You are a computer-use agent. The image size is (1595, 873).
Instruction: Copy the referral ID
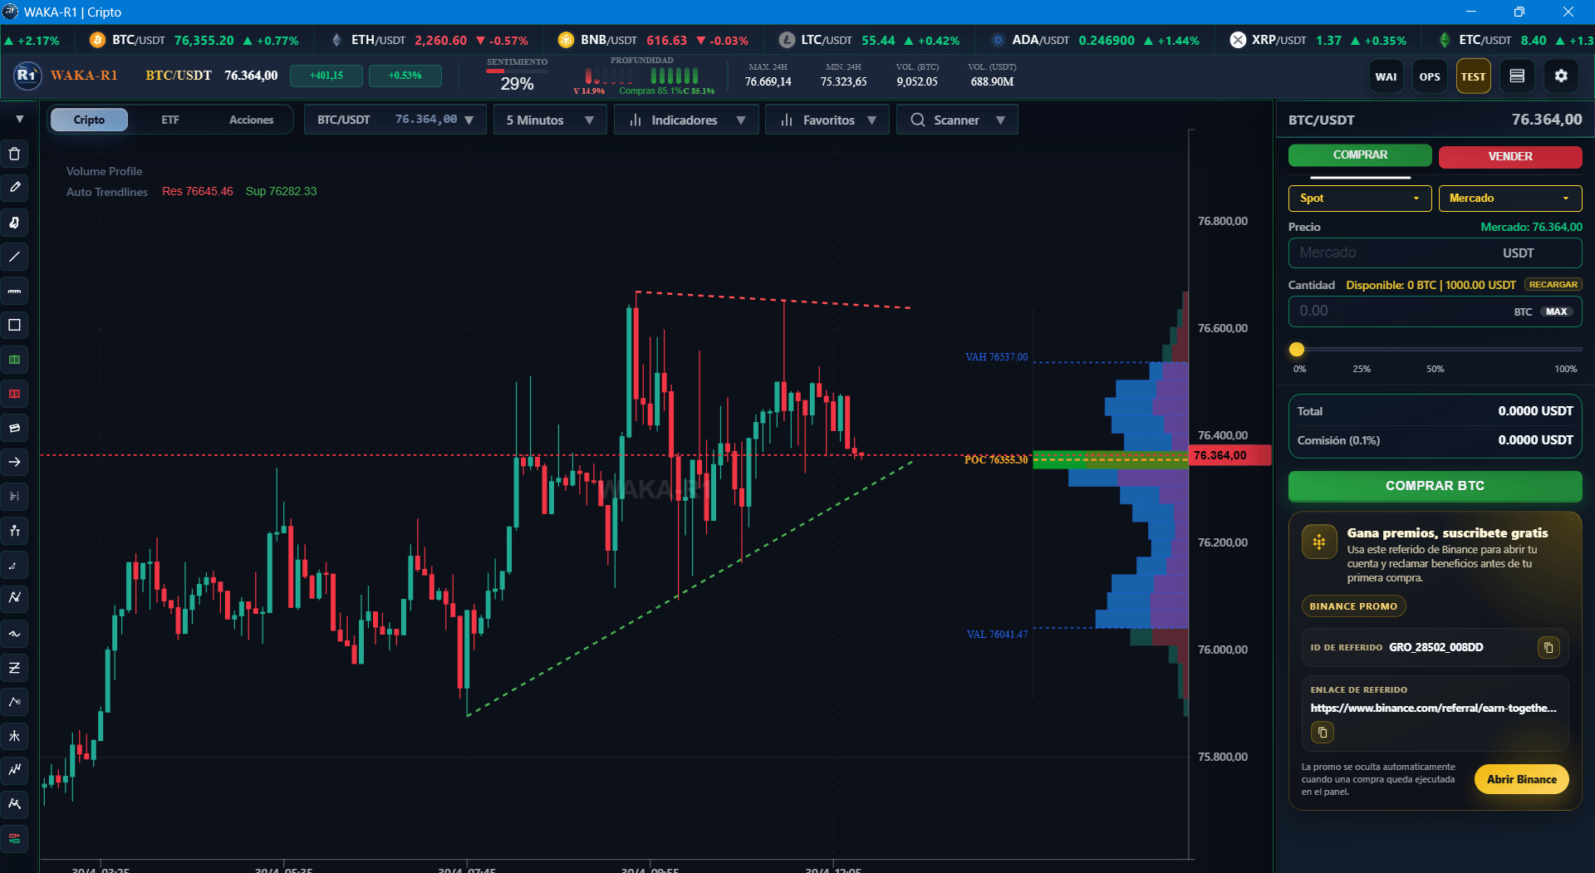coord(1548,647)
